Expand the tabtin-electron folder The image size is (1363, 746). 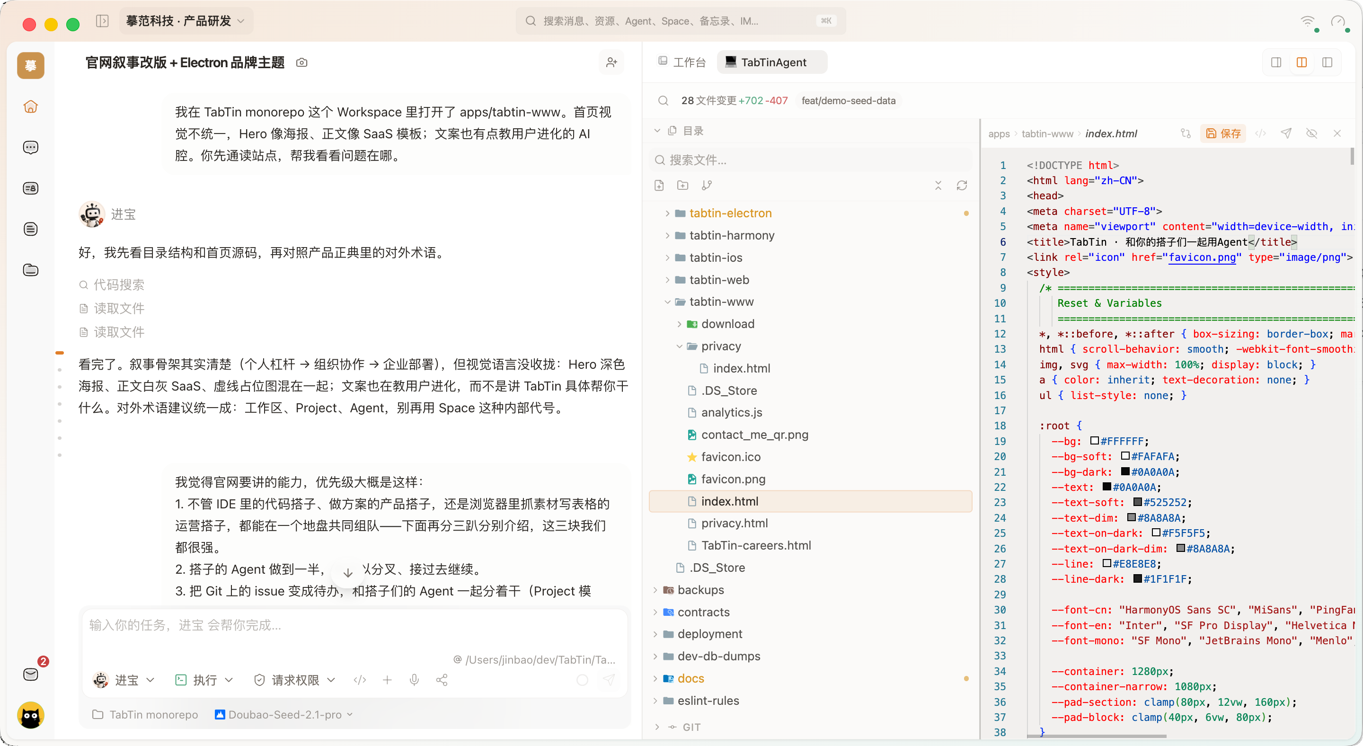[667, 213]
